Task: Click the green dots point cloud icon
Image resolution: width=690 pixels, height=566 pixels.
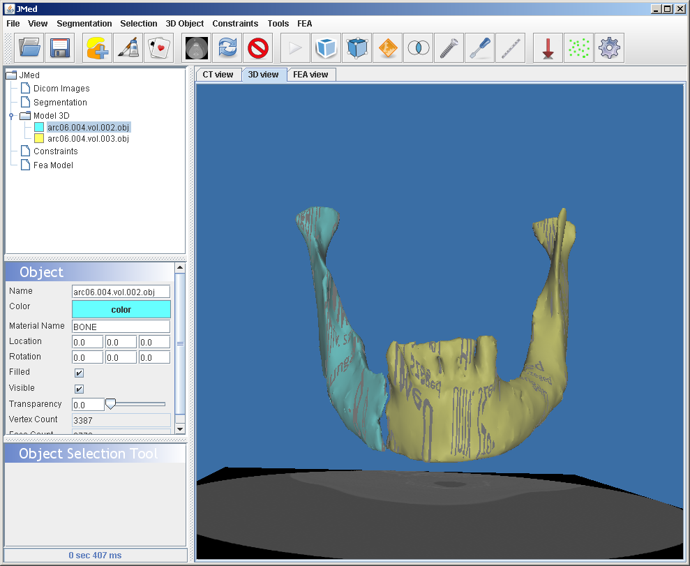Action: pyautogui.click(x=578, y=48)
